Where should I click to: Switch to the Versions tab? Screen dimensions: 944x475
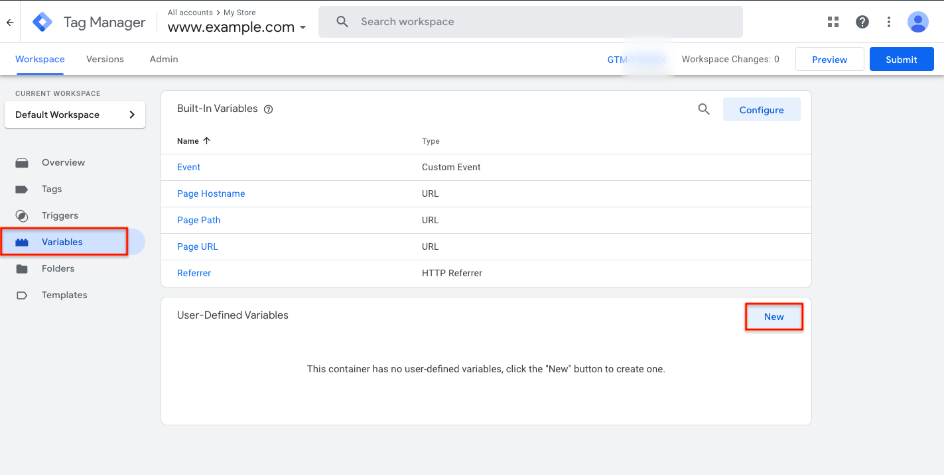pos(105,59)
